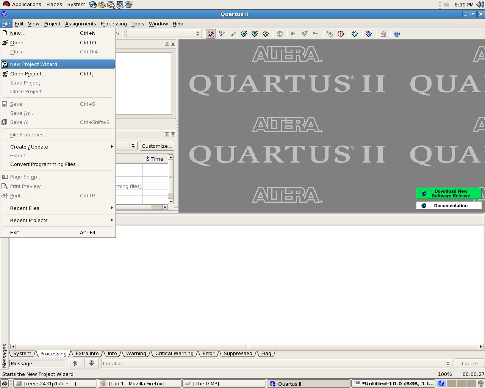Choose Open... in the File menu
Viewport: 485px width, 388px height.
click(x=58, y=42)
